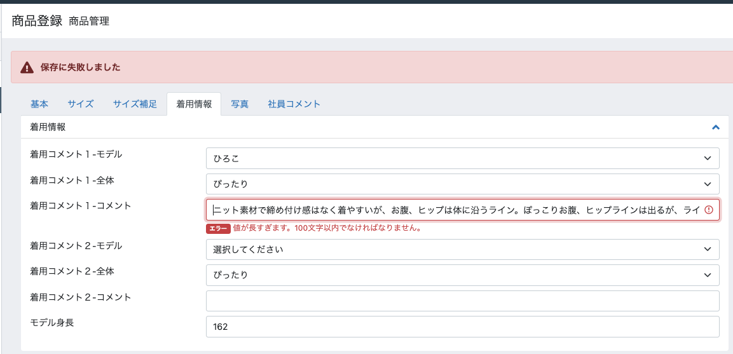This screenshot has height=354, width=733.
Task: Click the warning triangle icon in the alert
Action: 27,67
